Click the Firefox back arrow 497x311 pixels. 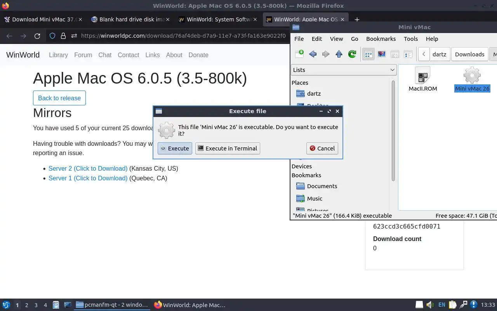coord(9,36)
